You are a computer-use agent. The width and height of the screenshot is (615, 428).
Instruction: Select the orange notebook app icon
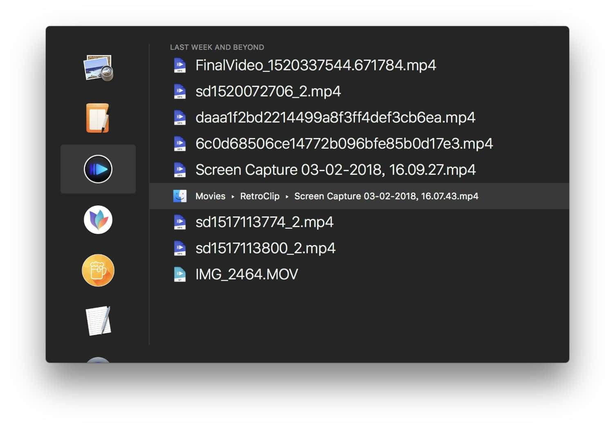point(98,118)
